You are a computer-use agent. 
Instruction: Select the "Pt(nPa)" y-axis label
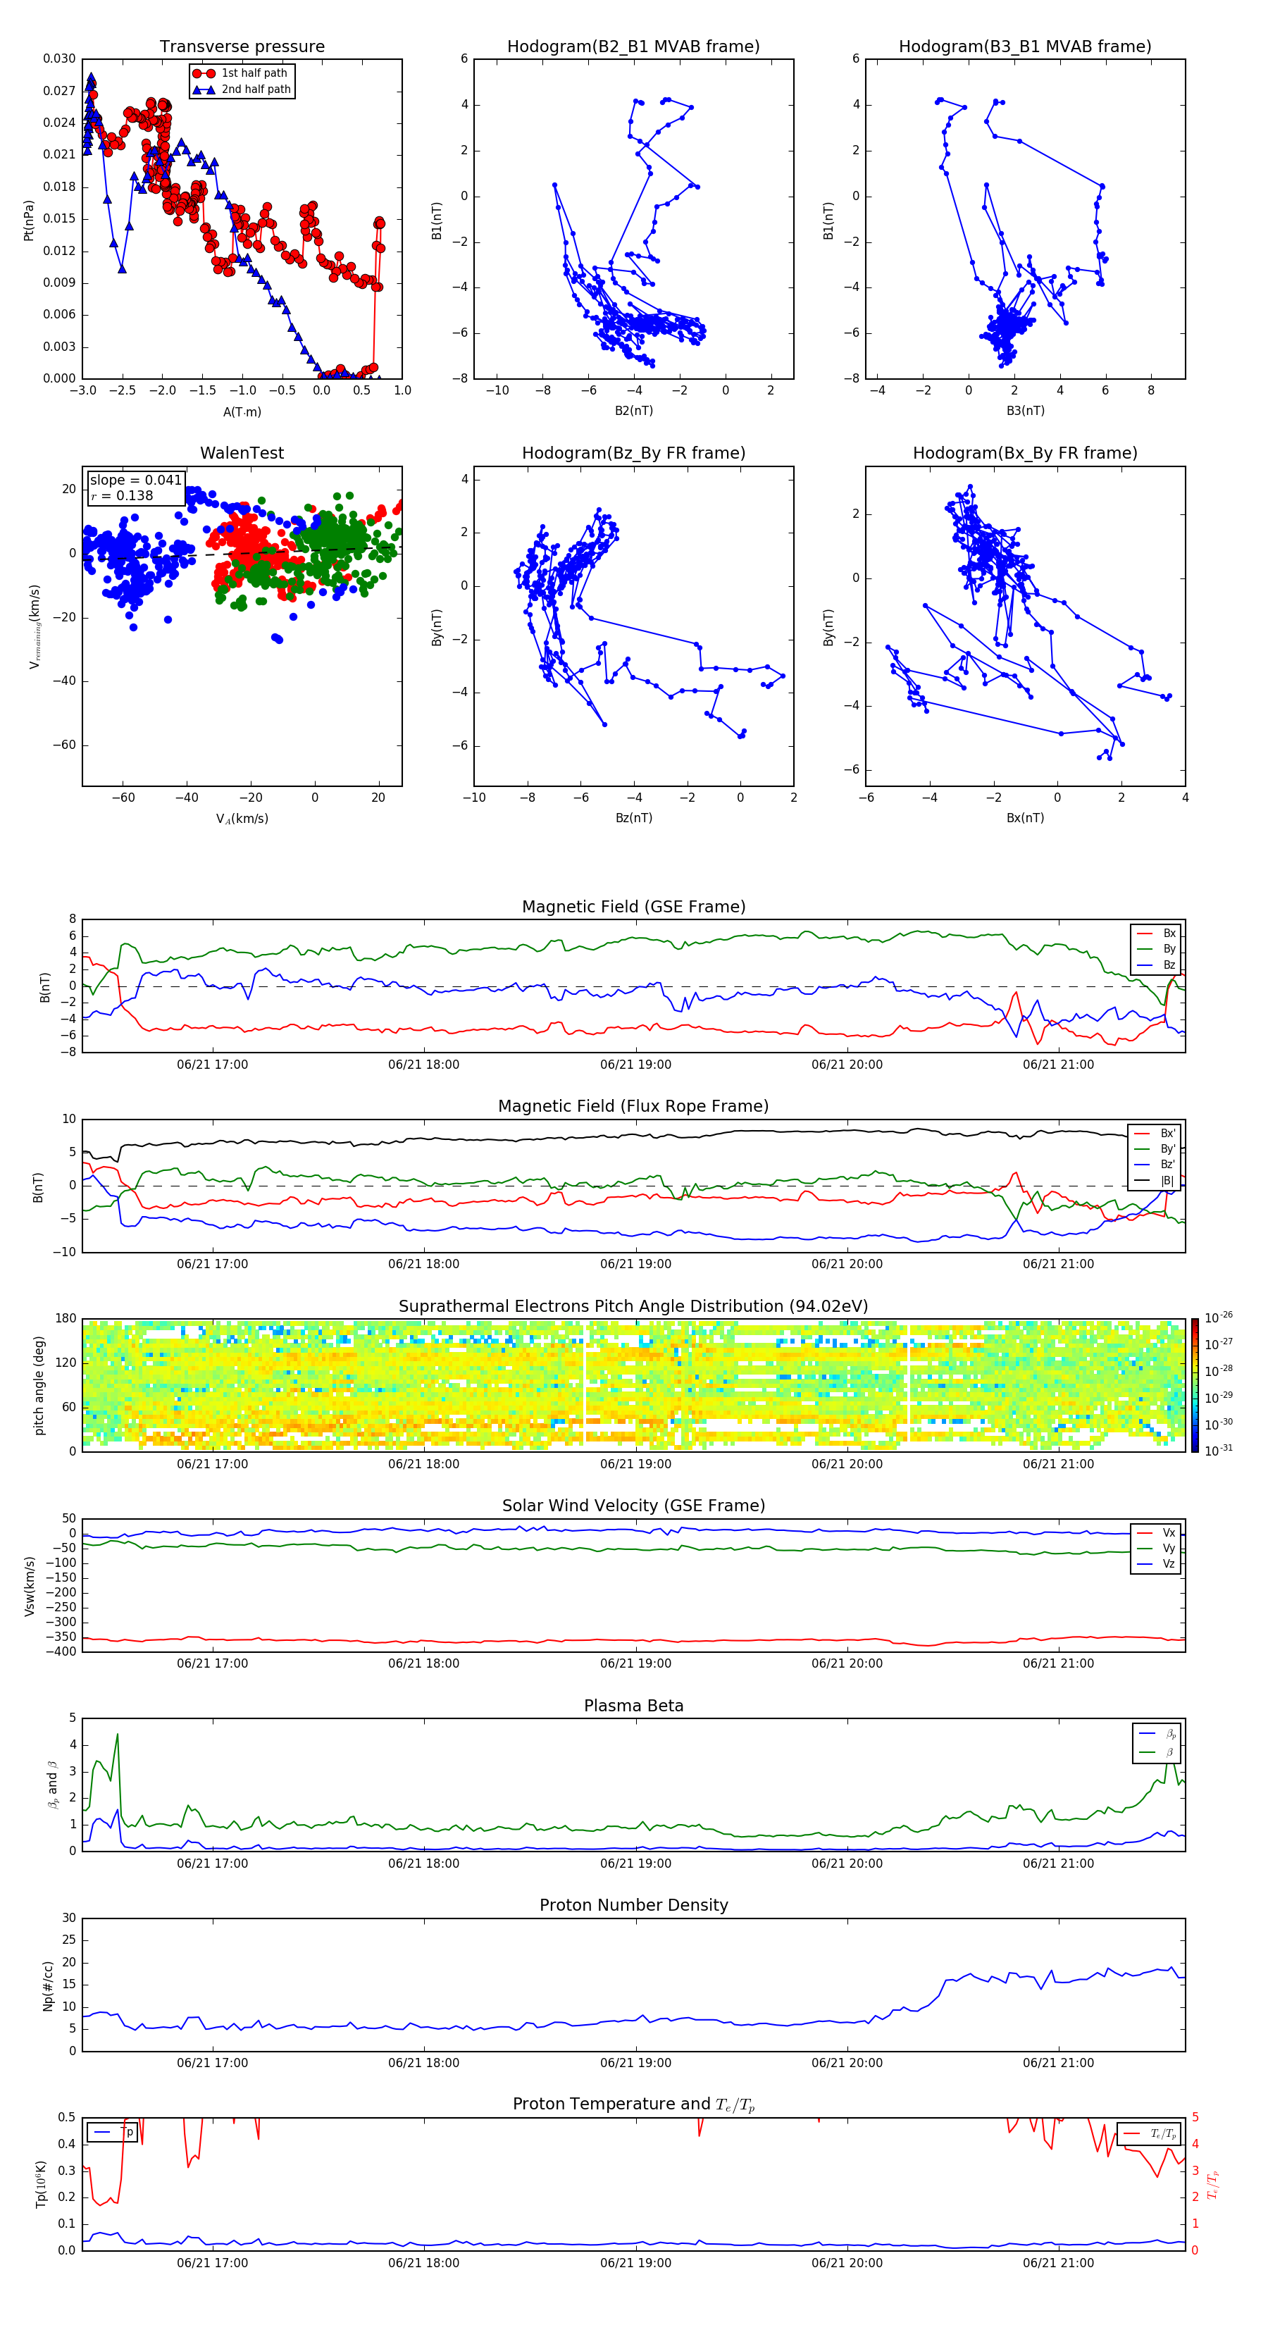click(x=29, y=221)
